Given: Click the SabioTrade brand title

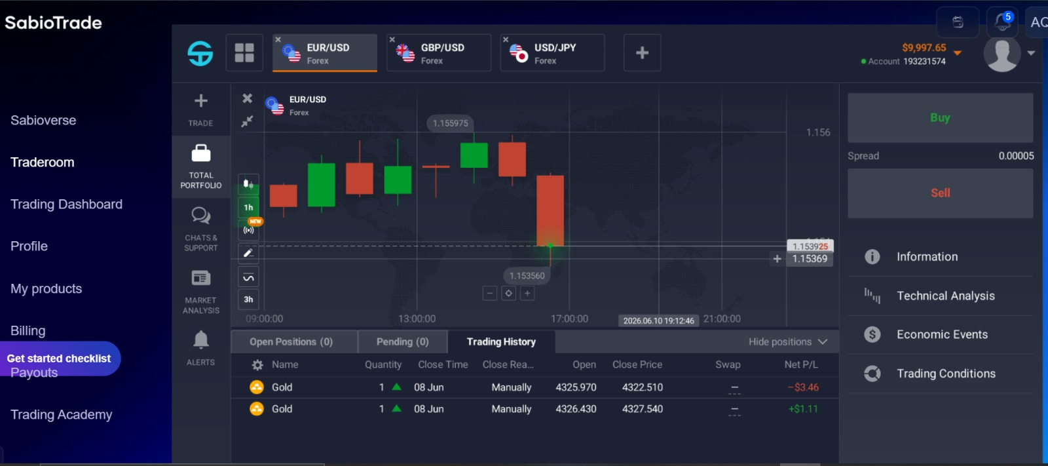Looking at the screenshot, I should (53, 23).
